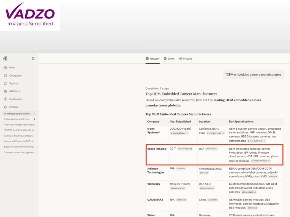Click the vadzoimaging source citation chip

[184, 149]
